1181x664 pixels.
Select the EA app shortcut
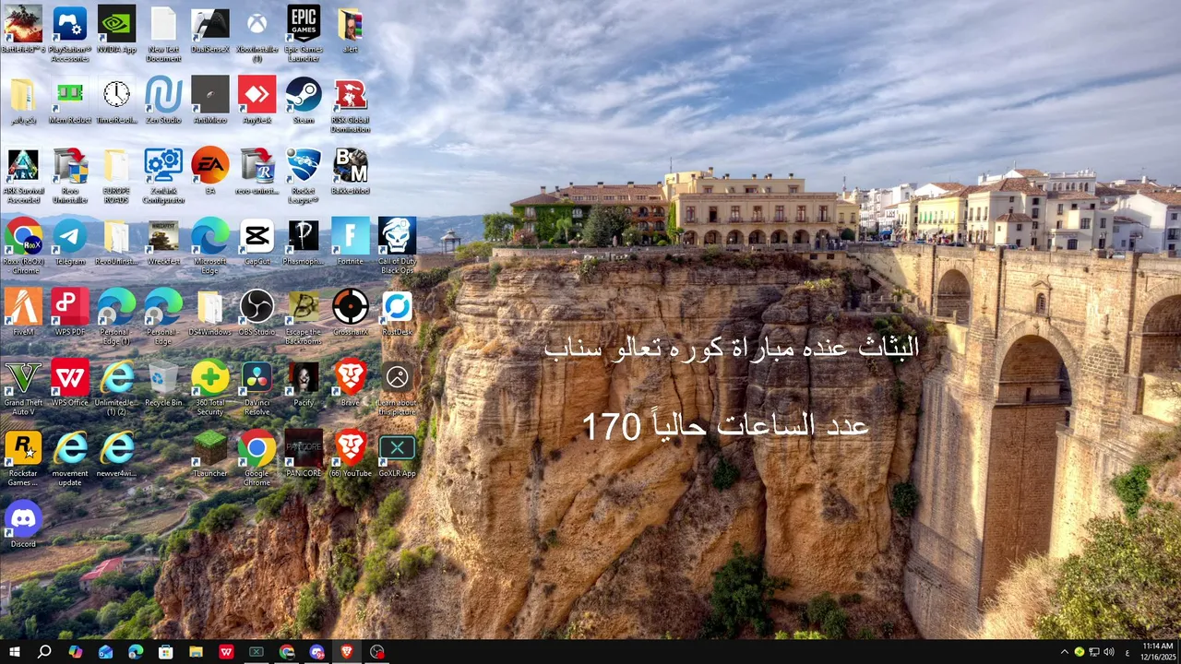point(210,172)
